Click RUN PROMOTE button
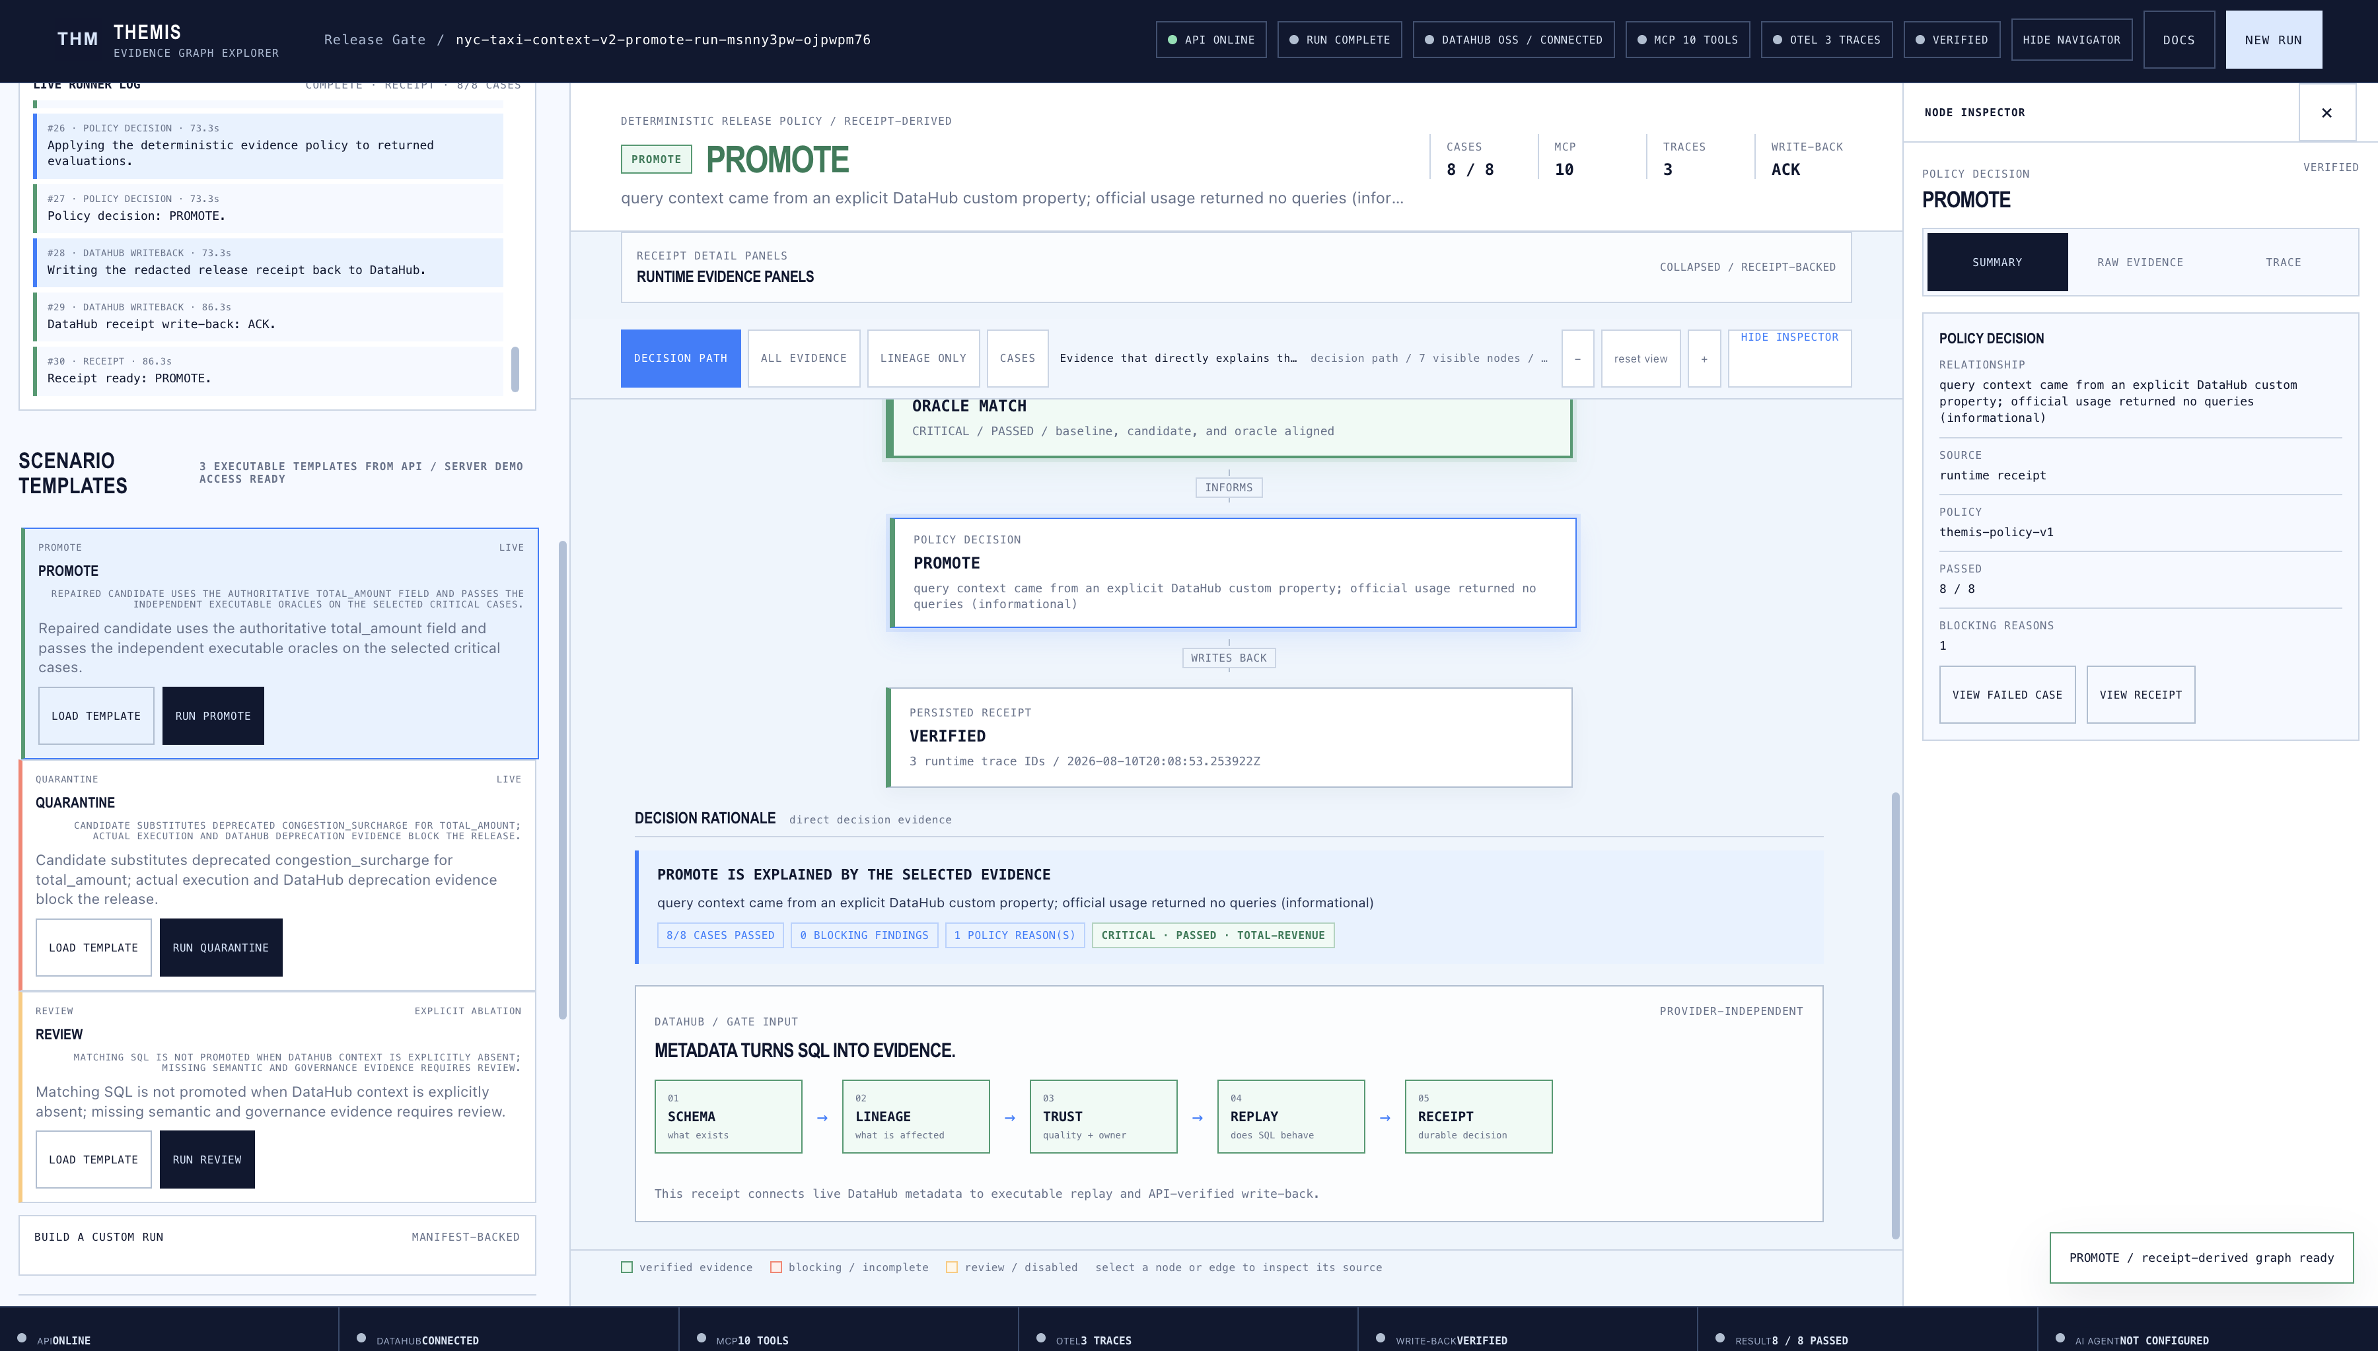 point(213,715)
